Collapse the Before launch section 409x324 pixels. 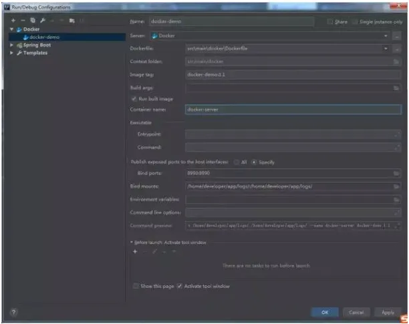pyautogui.click(x=132, y=242)
